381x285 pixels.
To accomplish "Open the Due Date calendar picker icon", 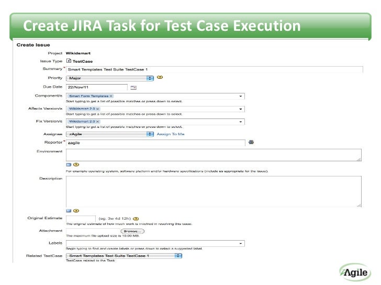I will coord(133,88).
